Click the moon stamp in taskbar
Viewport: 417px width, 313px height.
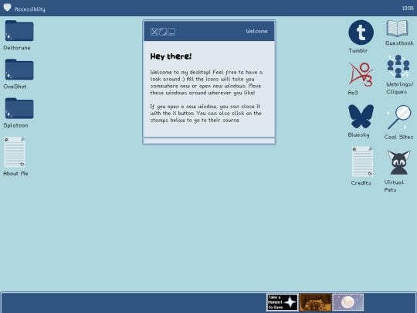coord(348,302)
